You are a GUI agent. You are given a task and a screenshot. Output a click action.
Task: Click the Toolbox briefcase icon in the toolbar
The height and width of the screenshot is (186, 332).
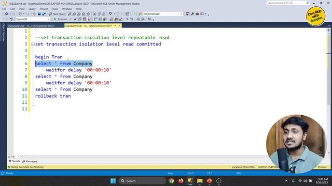click(x=197, y=14)
